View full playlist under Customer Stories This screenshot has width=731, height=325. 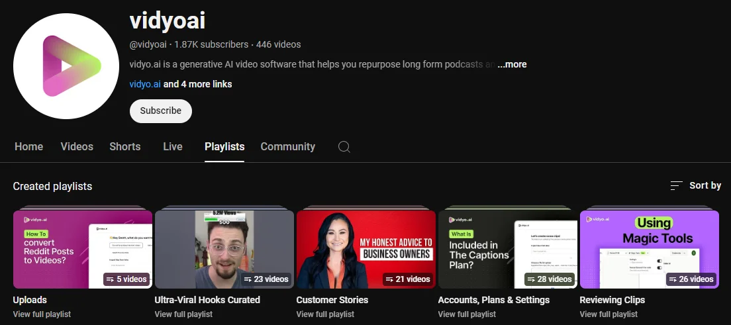[325, 314]
